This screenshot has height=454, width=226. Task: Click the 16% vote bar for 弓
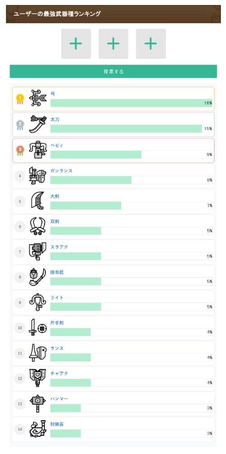pyautogui.click(x=132, y=103)
